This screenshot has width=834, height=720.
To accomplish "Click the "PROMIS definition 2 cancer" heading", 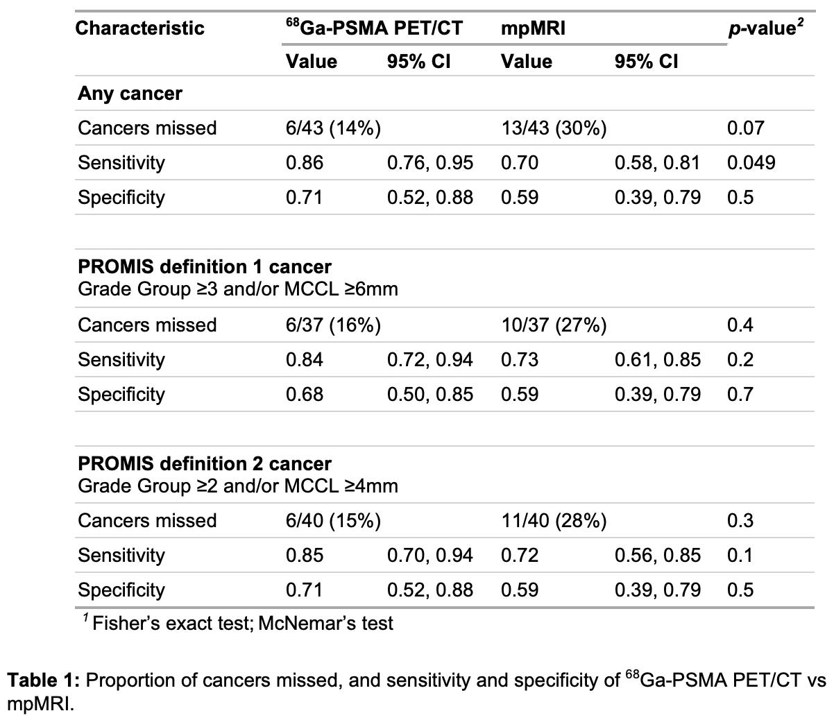I will pos(204,463).
